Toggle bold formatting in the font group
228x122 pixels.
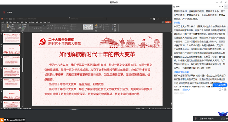pos(30,28)
